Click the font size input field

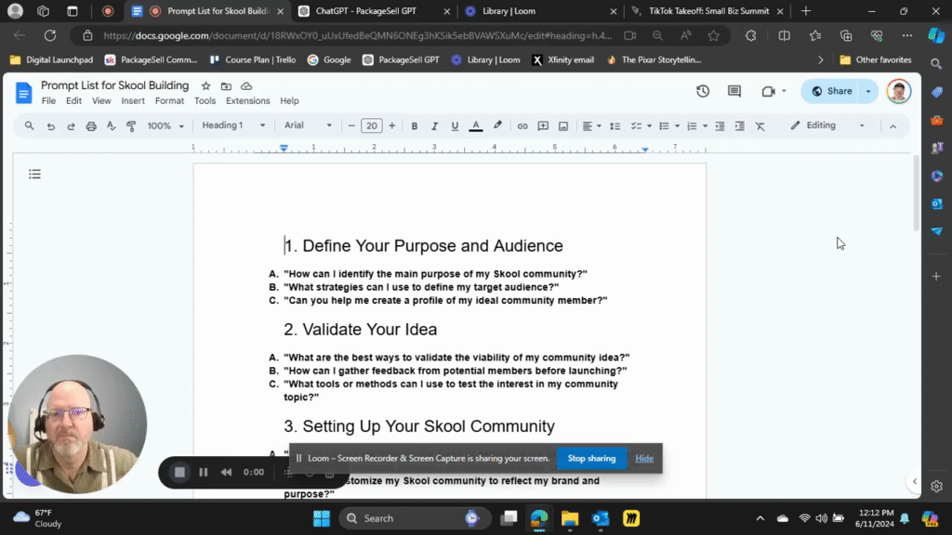pos(372,124)
